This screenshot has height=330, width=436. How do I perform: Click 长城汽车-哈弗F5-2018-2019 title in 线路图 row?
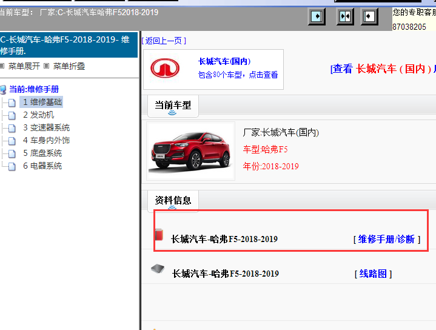225,274
